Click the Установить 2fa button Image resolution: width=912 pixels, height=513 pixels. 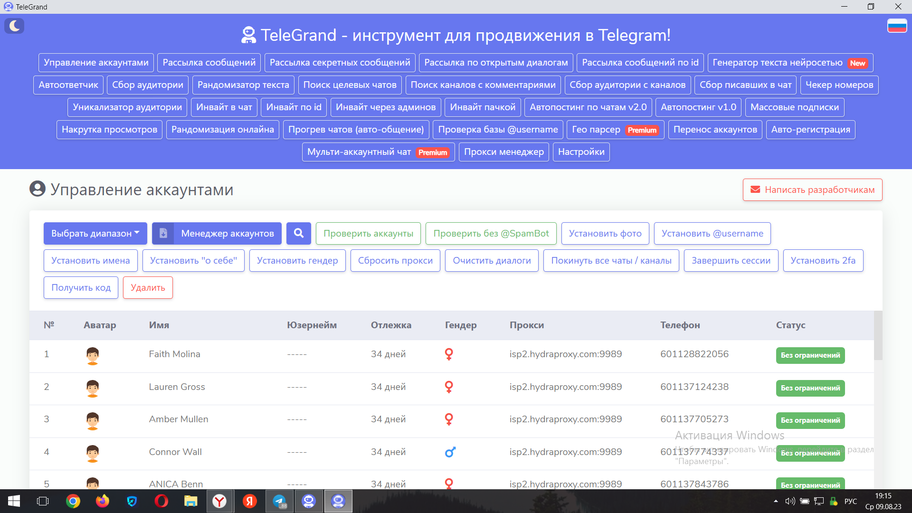click(x=823, y=261)
